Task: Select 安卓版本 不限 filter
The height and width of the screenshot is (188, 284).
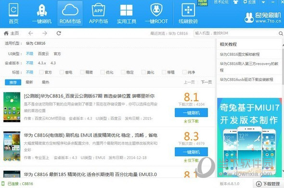Action: click(x=29, y=63)
